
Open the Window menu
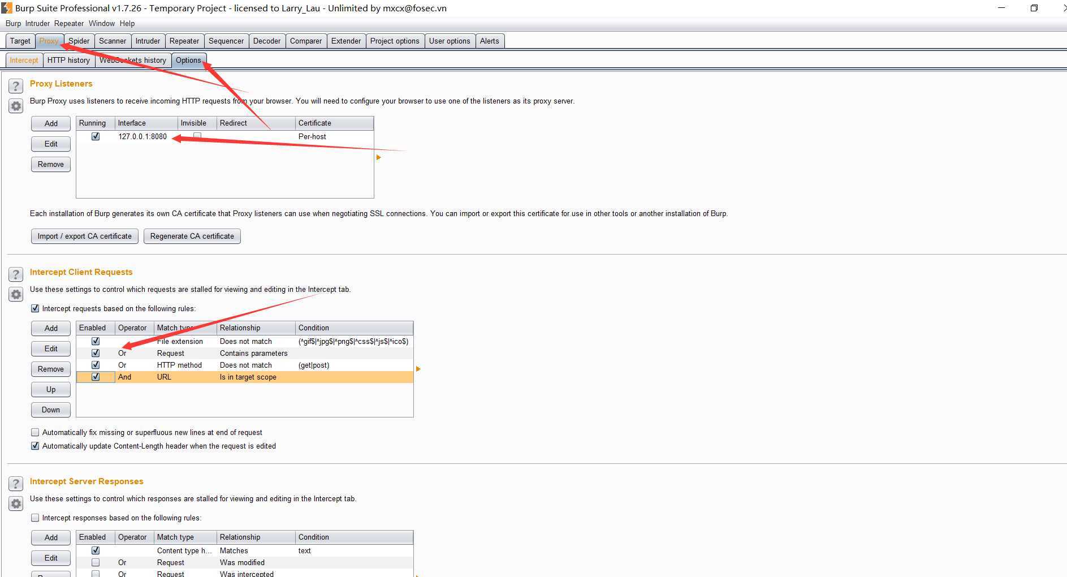(x=102, y=23)
